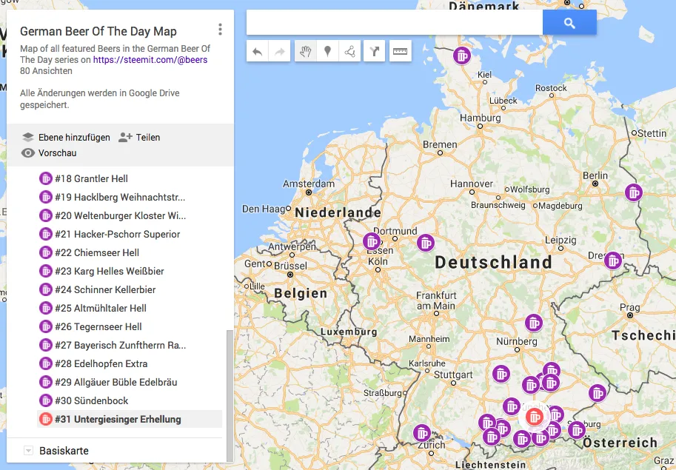Click inside the map search field
This screenshot has height=470, width=676.
[394, 23]
